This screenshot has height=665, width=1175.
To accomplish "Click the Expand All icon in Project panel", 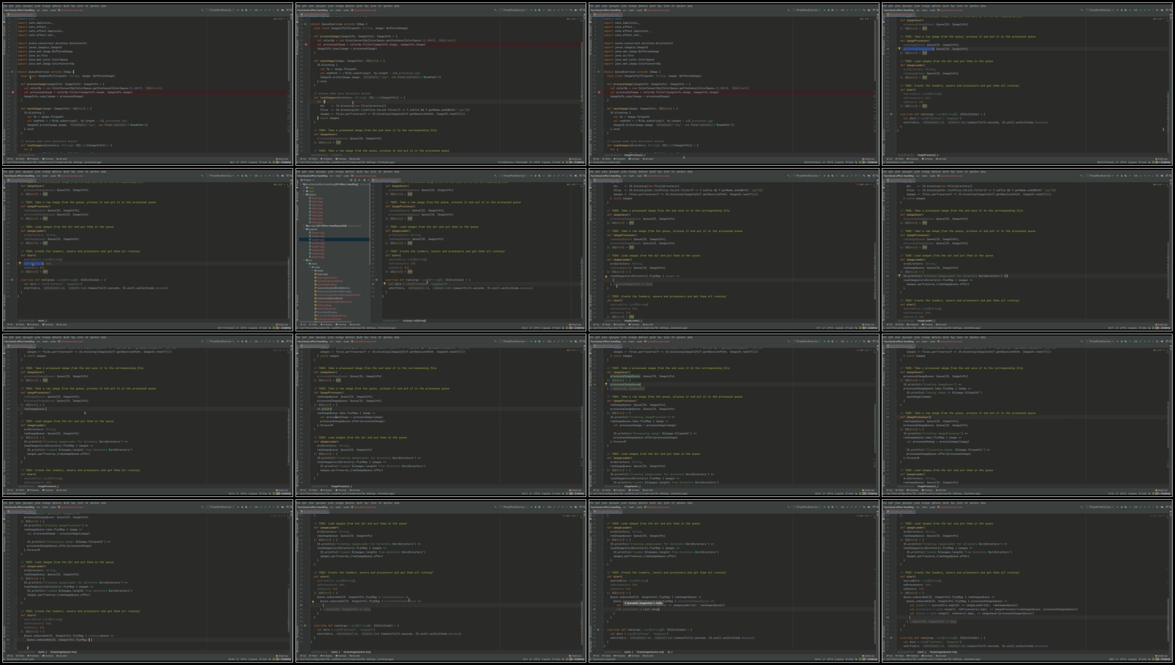I will coord(355,180).
